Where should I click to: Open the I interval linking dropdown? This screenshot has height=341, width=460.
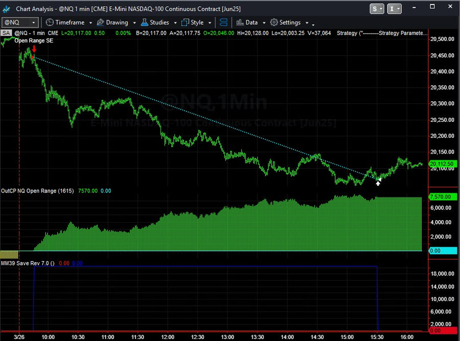tap(394, 9)
